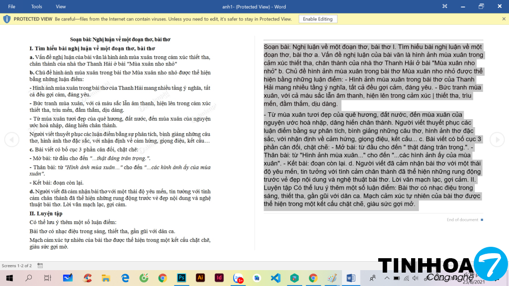Go to the previous page using left arrow
This screenshot has width=509, height=286.
pos(11,140)
